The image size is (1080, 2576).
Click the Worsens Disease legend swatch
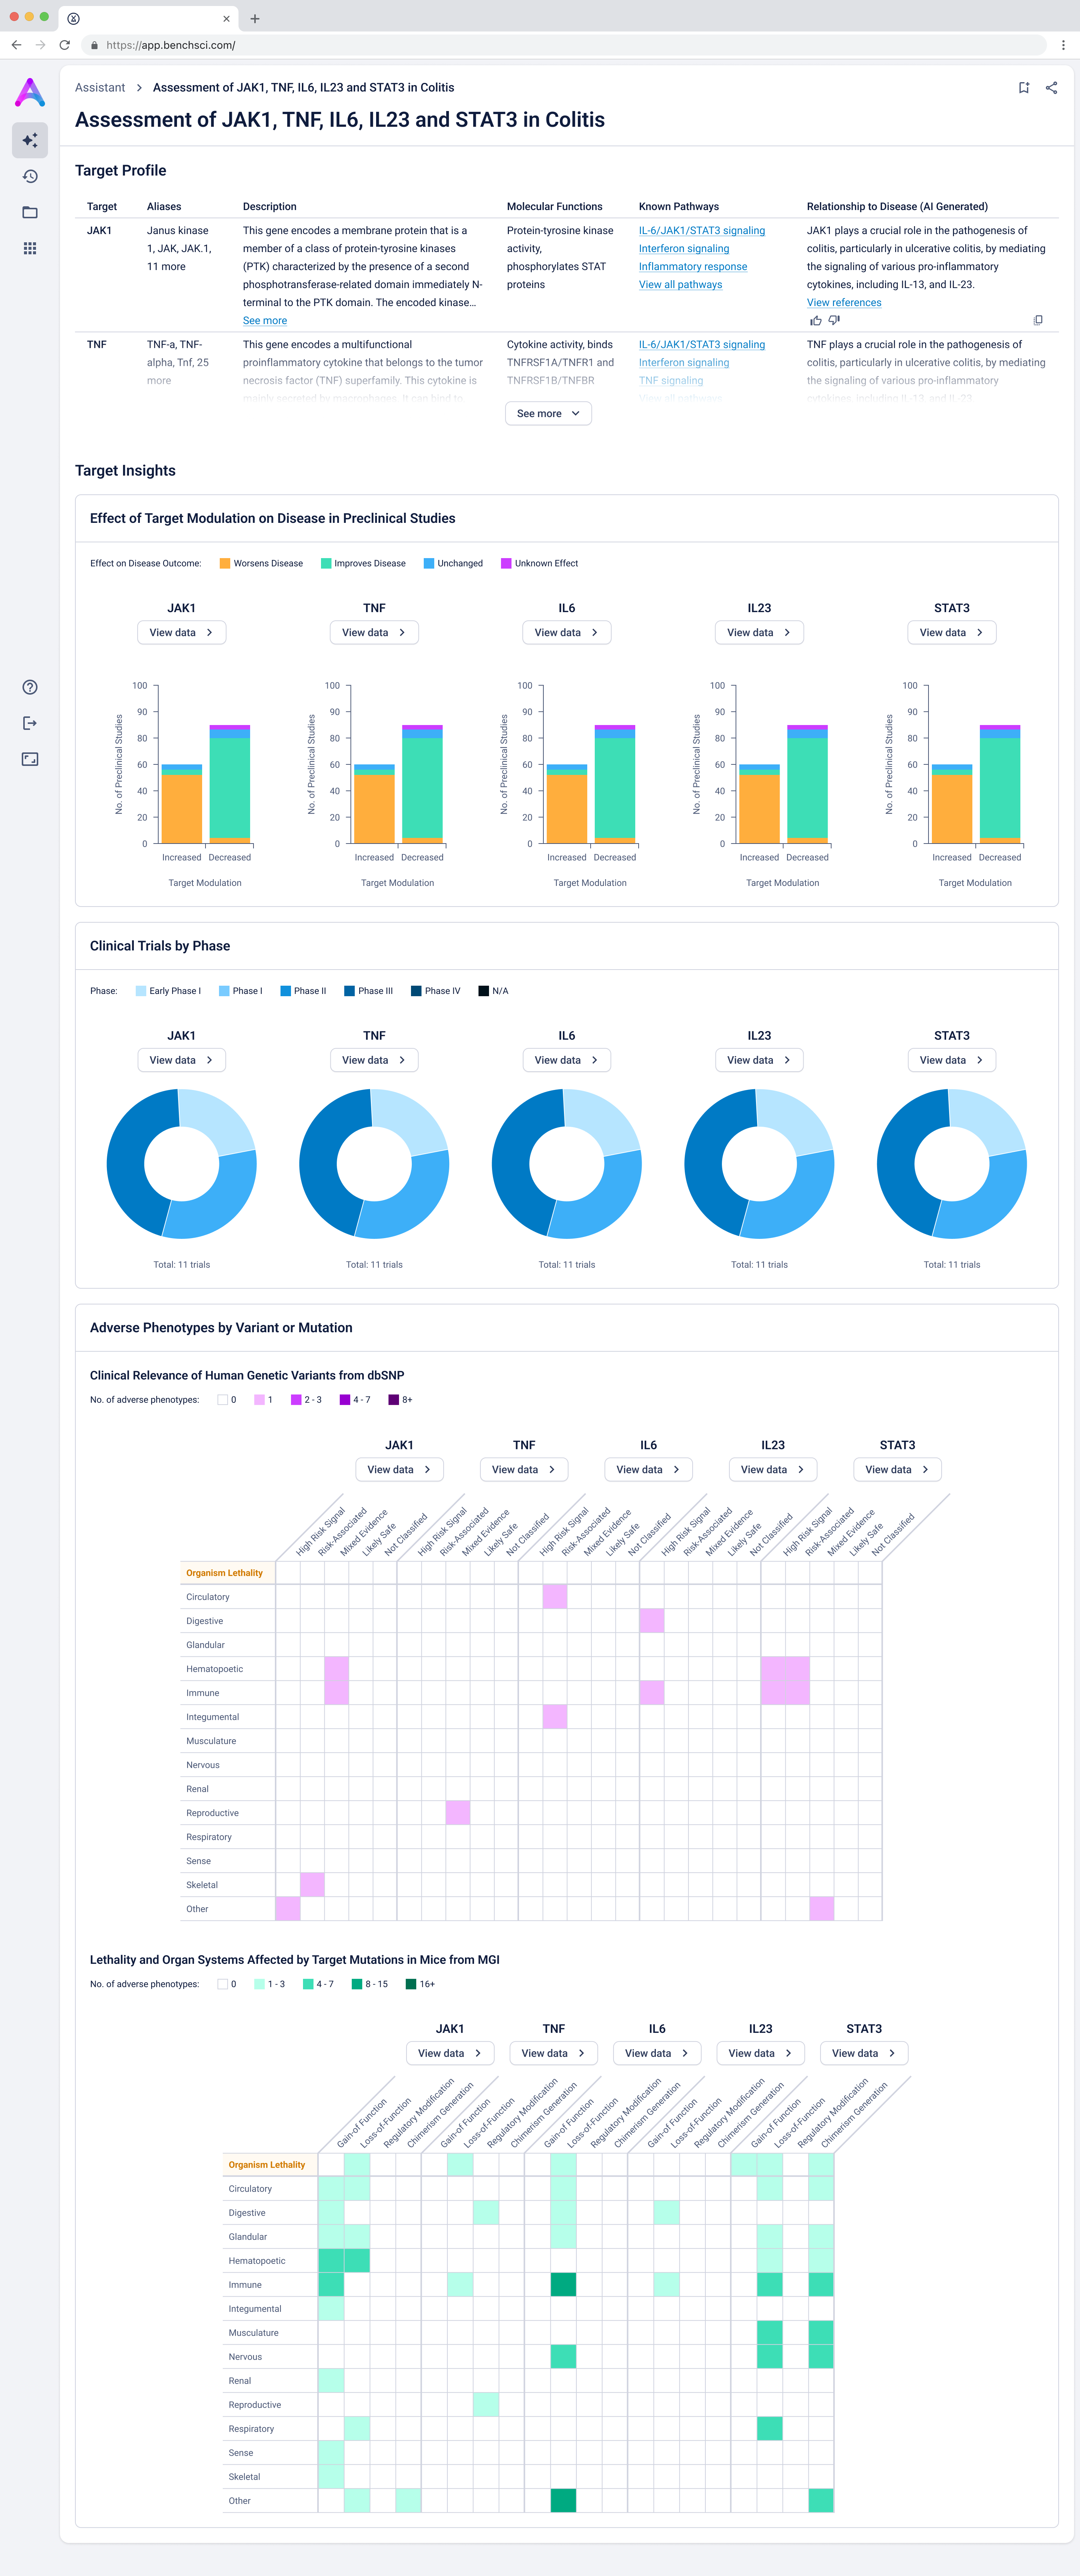click(225, 564)
